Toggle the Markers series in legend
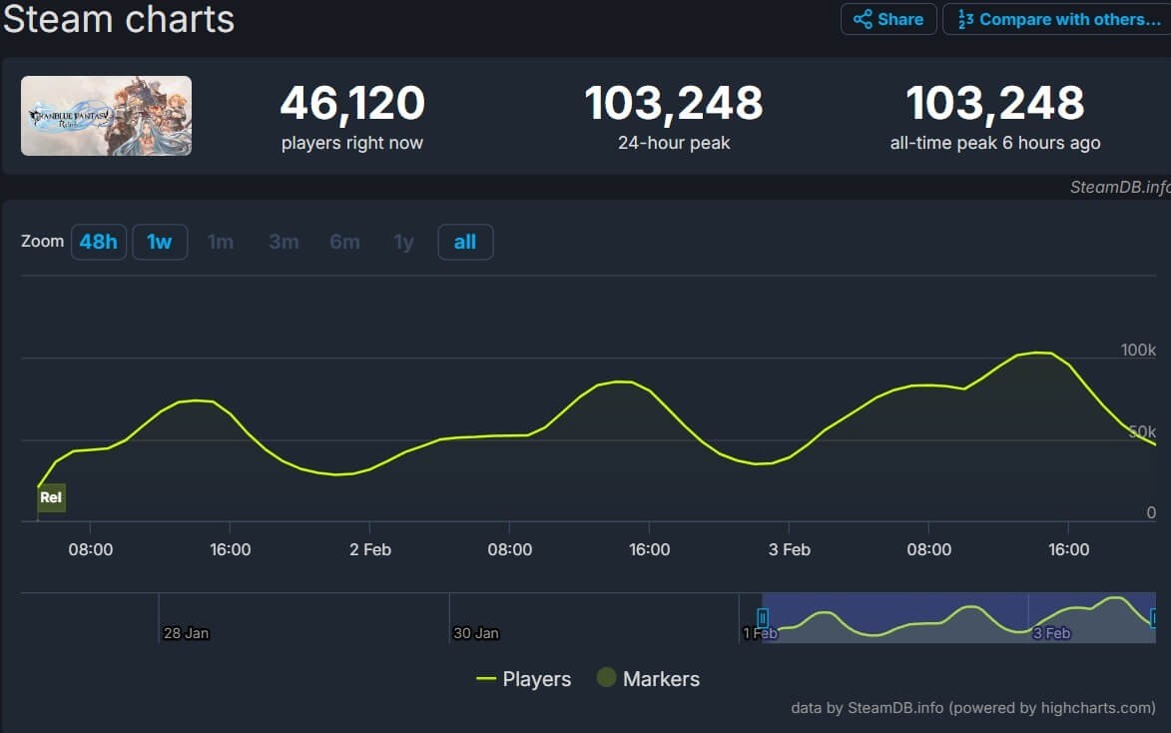The height and width of the screenshot is (733, 1171). pyautogui.click(x=648, y=679)
